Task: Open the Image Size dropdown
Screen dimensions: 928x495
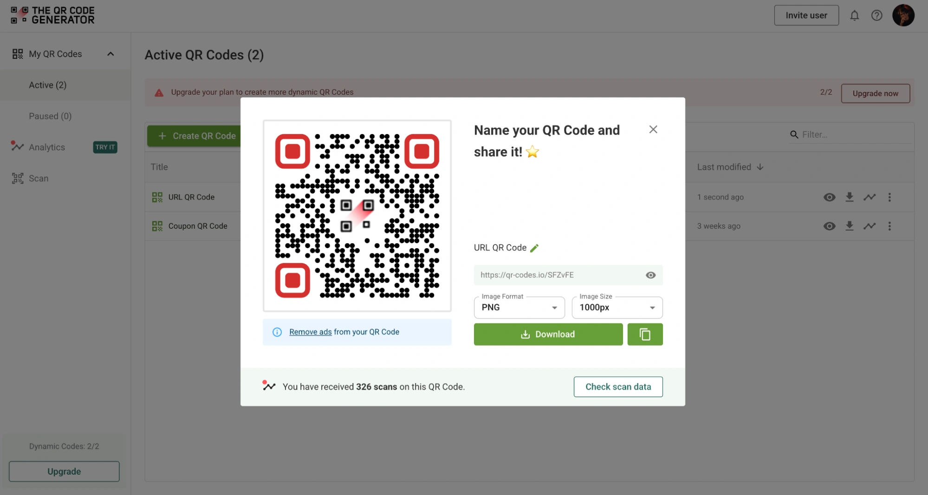Action: coord(617,308)
